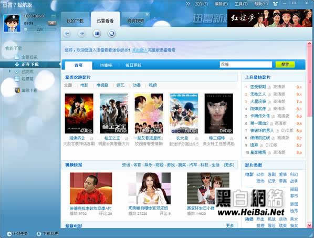Select 正在下载 in the sidebar

pyautogui.click(x=30, y=64)
